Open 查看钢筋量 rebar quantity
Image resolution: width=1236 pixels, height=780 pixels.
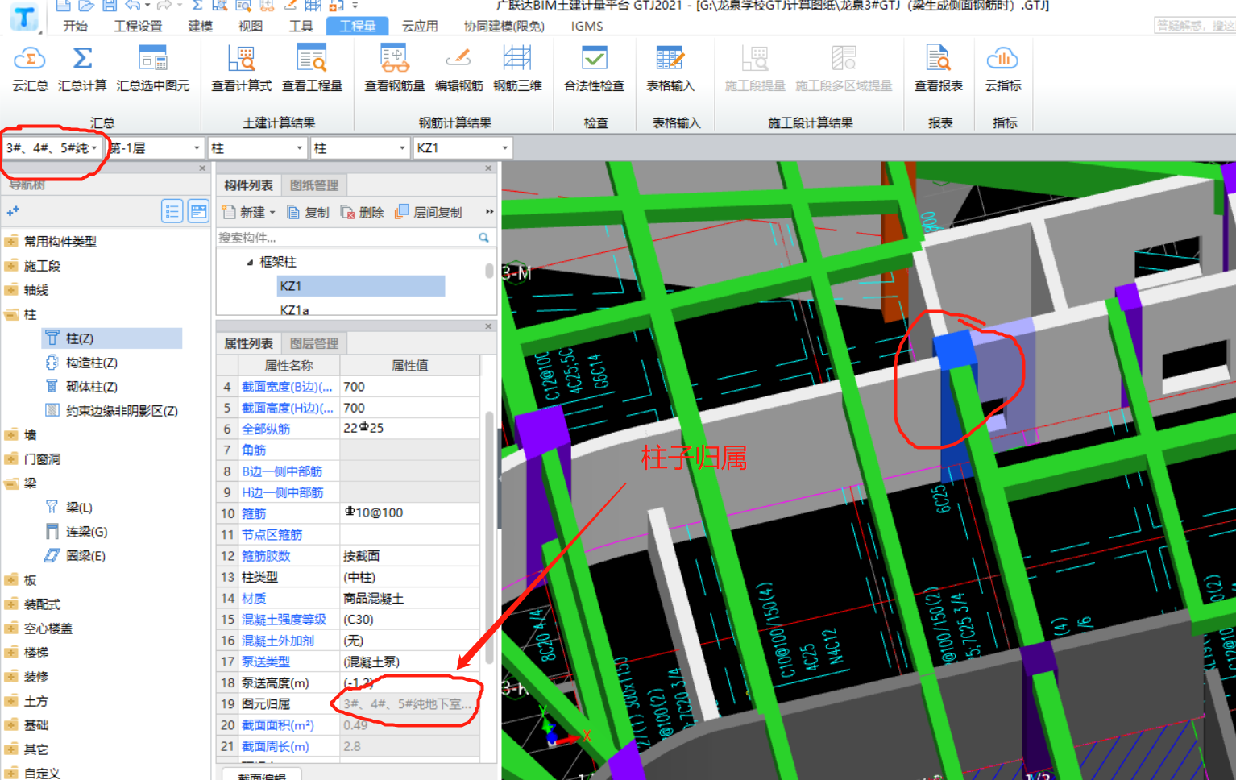point(395,68)
